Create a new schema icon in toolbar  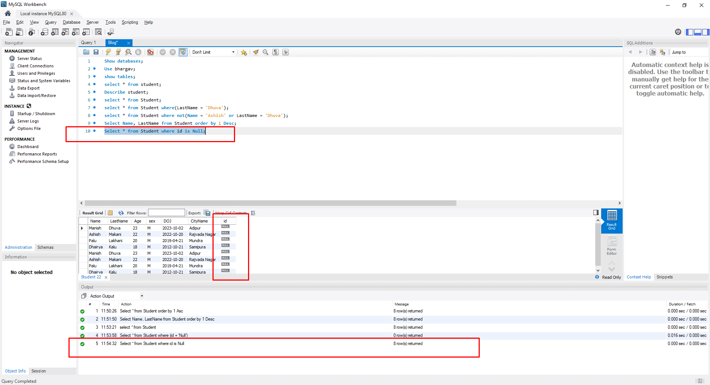44,32
